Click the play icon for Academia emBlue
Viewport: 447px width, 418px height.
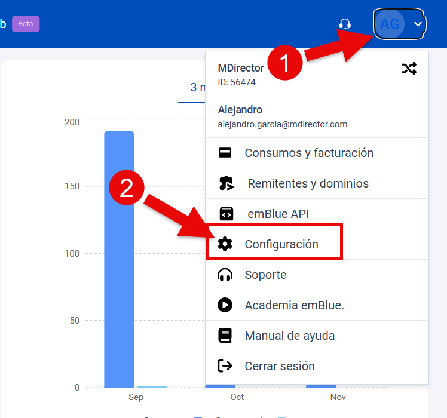pyautogui.click(x=225, y=305)
